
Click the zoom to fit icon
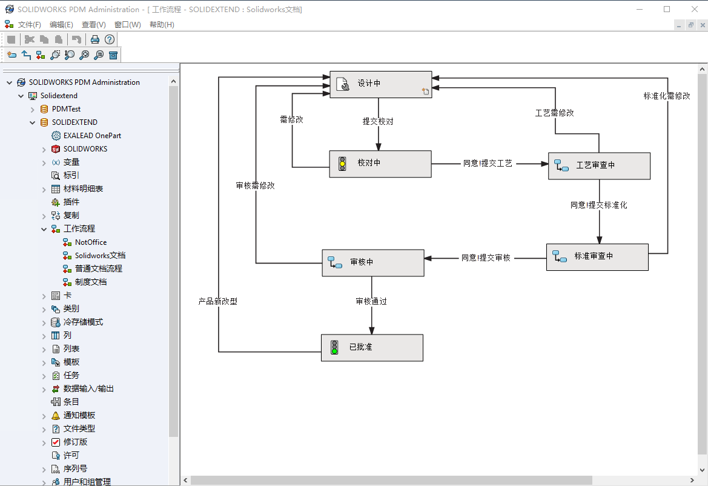pyautogui.click(x=84, y=55)
